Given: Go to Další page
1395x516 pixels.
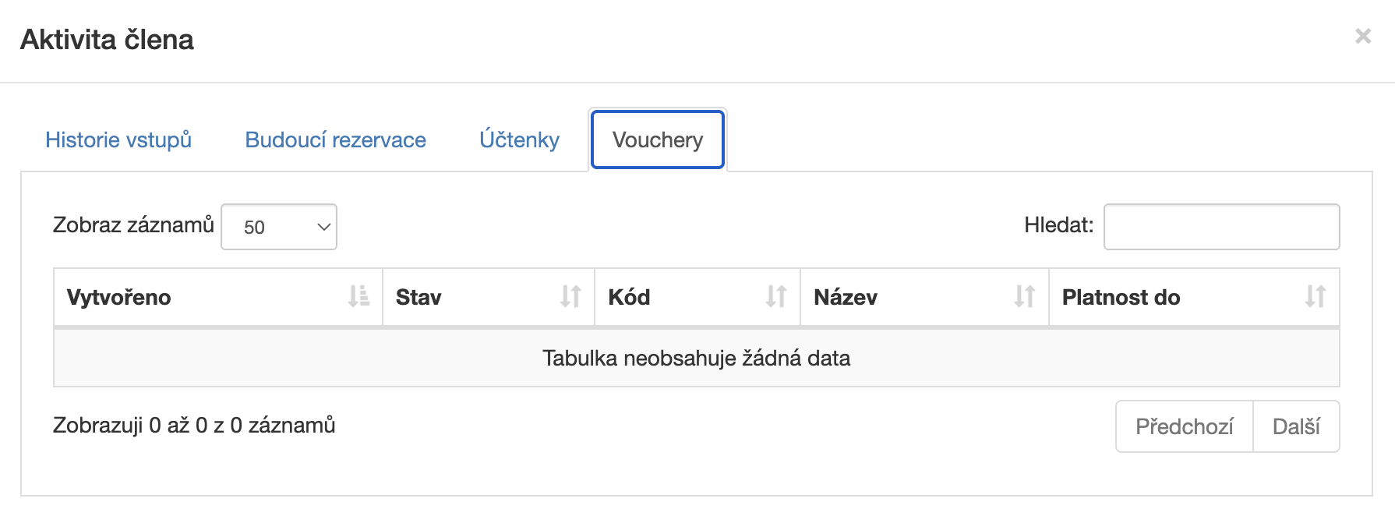Looking at the screenshot, I should coord(1296,426).
